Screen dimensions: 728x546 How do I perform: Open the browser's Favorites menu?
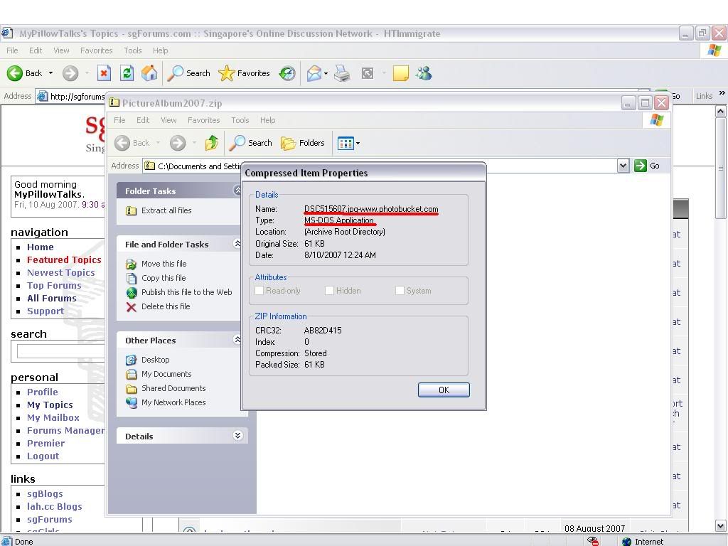pos(96,50)
